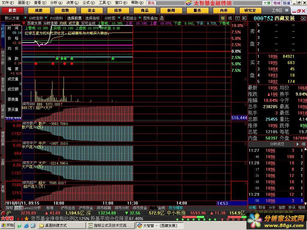Click the green star at 11:05 on chart

click(x=113, y=58)
